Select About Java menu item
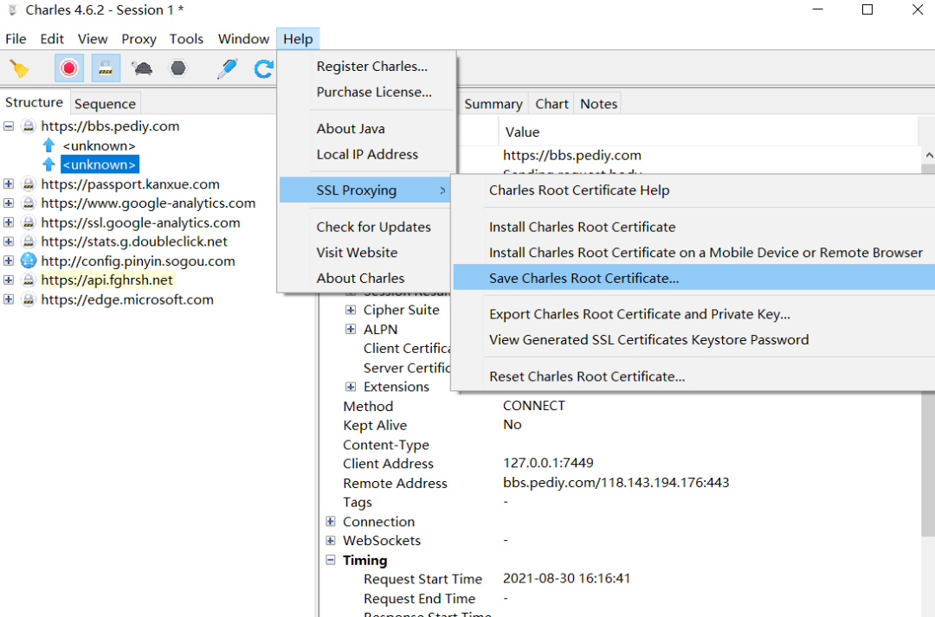This screenshot has height=617, width=935. 367,128
